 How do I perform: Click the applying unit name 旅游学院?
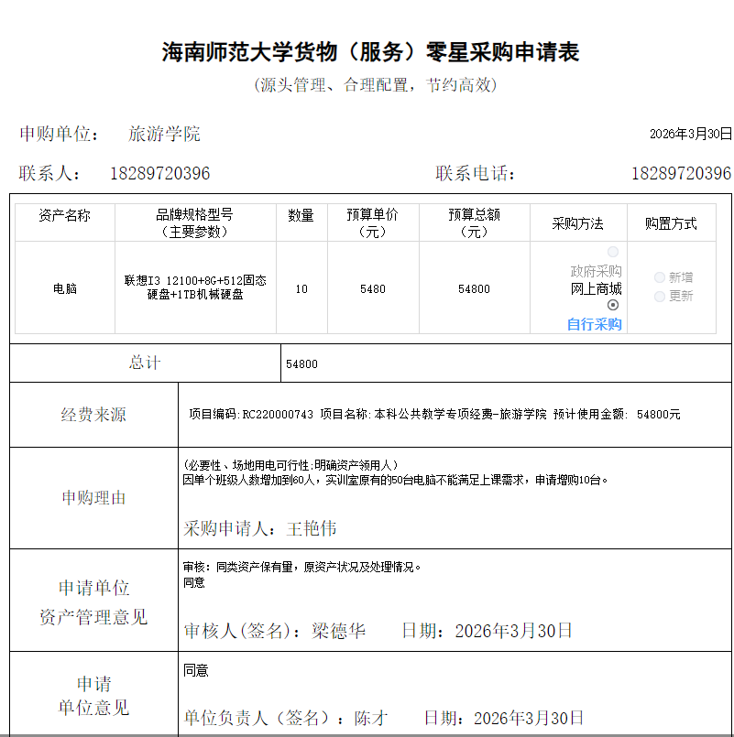pos(164,134)
